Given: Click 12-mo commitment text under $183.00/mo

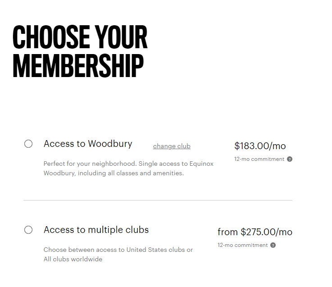Looking at the screenshot, I should click(x=259, y=159).
